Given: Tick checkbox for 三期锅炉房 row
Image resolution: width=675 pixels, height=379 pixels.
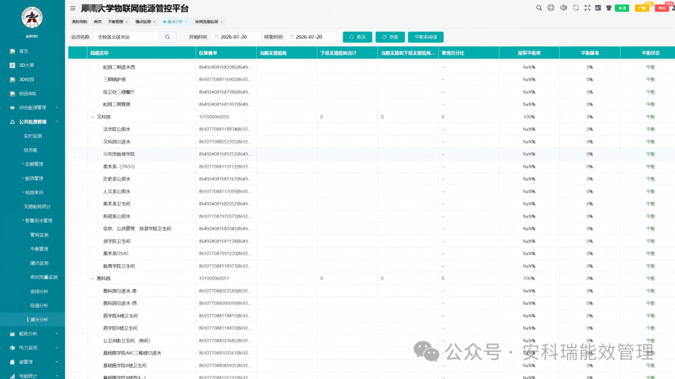Looking at the screenshot, I should (77, 79).
